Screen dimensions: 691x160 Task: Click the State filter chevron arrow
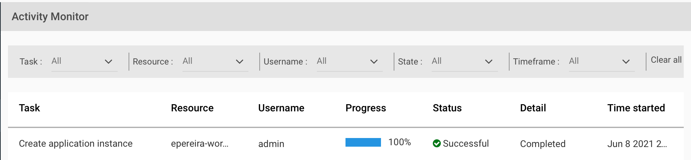tap(489, 62)
